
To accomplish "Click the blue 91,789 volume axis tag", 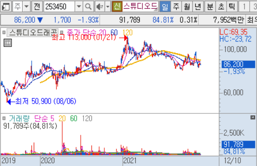I will pos(239,144).
